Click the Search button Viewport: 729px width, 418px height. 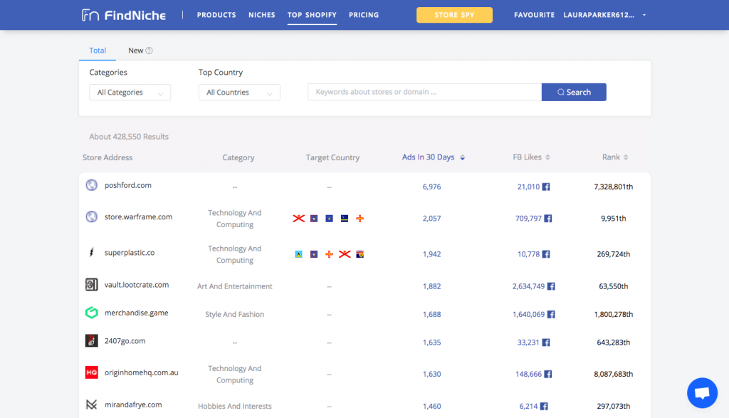[574, 92]
